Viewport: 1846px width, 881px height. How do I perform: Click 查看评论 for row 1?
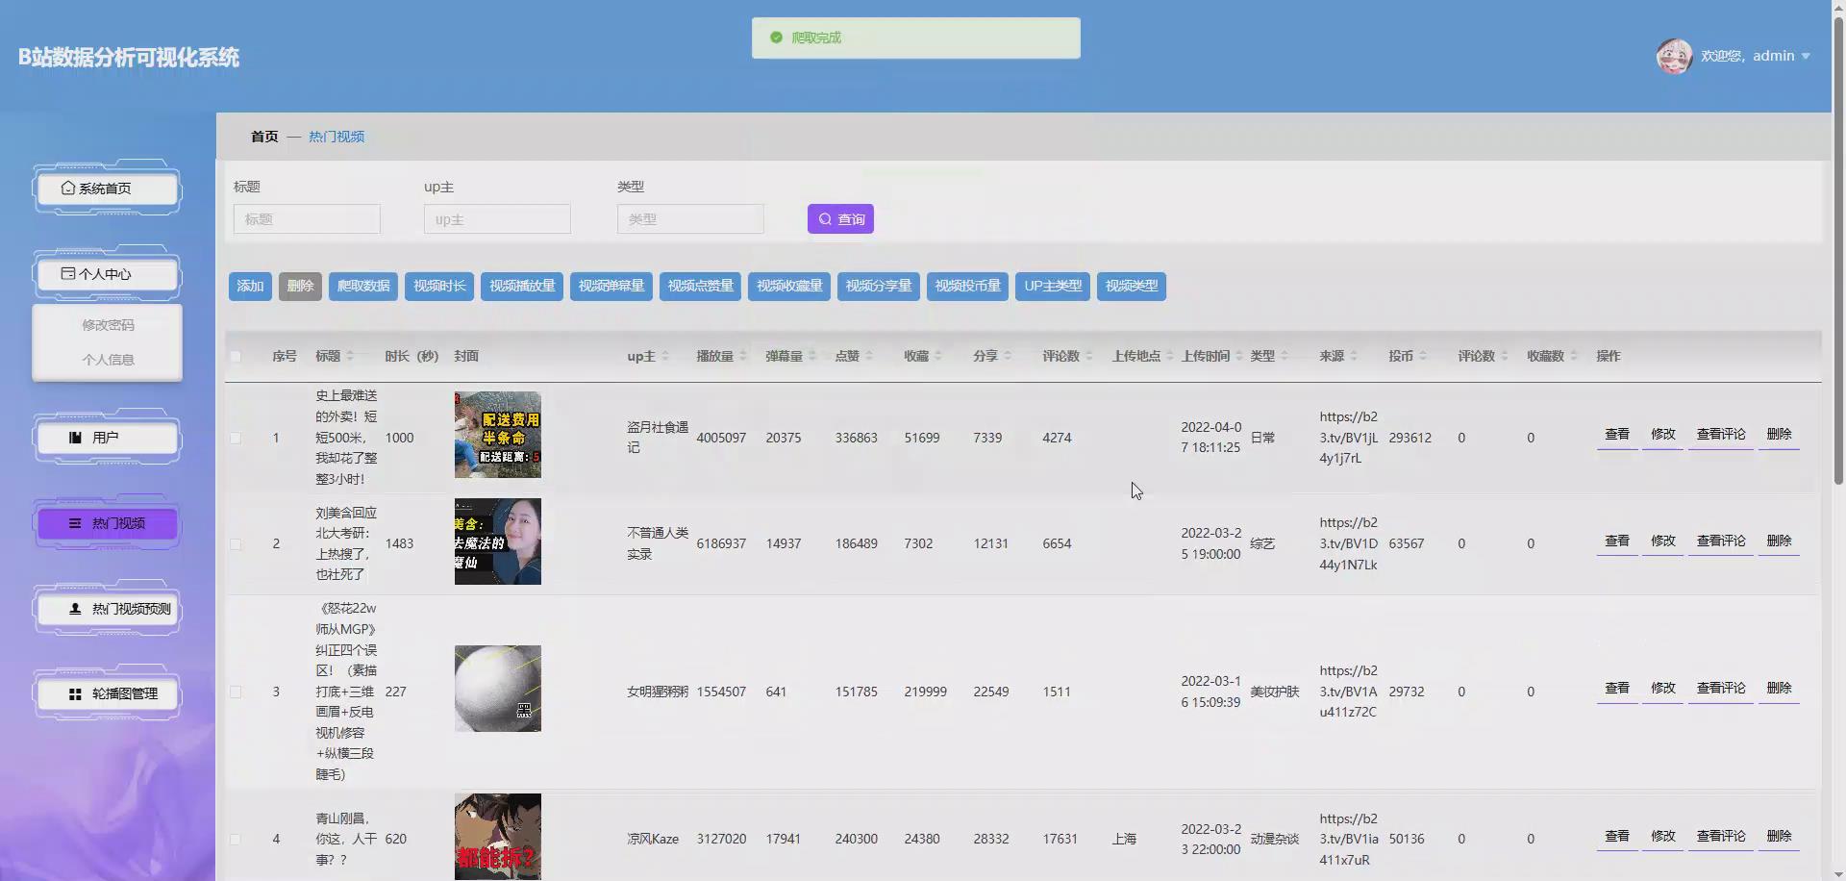click(1721, 435)
